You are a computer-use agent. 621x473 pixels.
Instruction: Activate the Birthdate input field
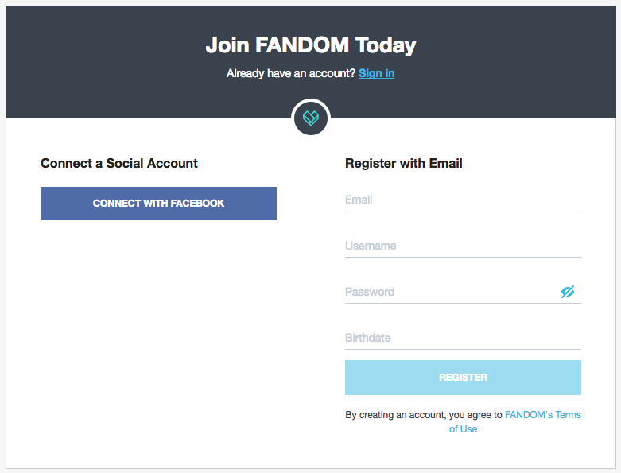coord(463,339)
